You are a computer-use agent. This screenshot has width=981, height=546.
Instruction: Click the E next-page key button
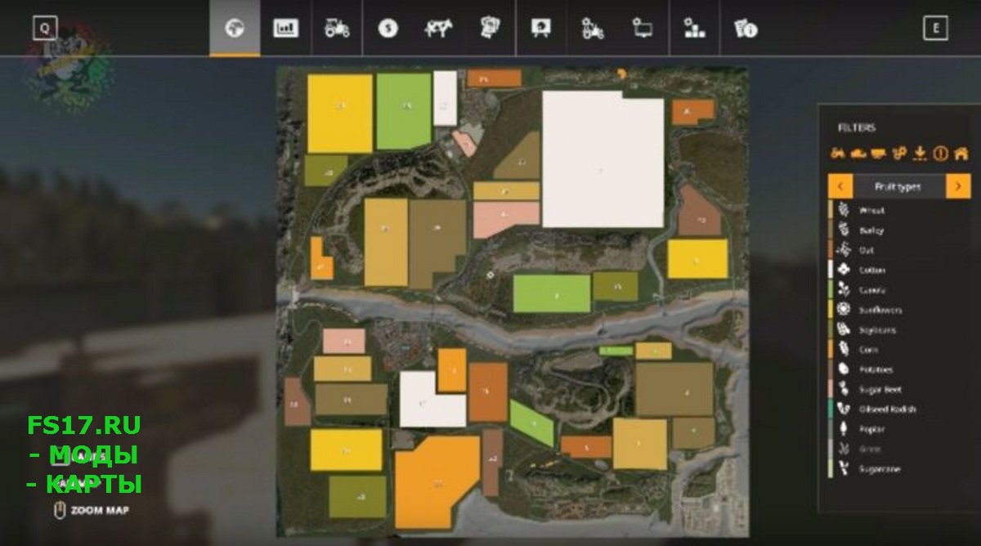pyautogui.click(x=935, y=28)
